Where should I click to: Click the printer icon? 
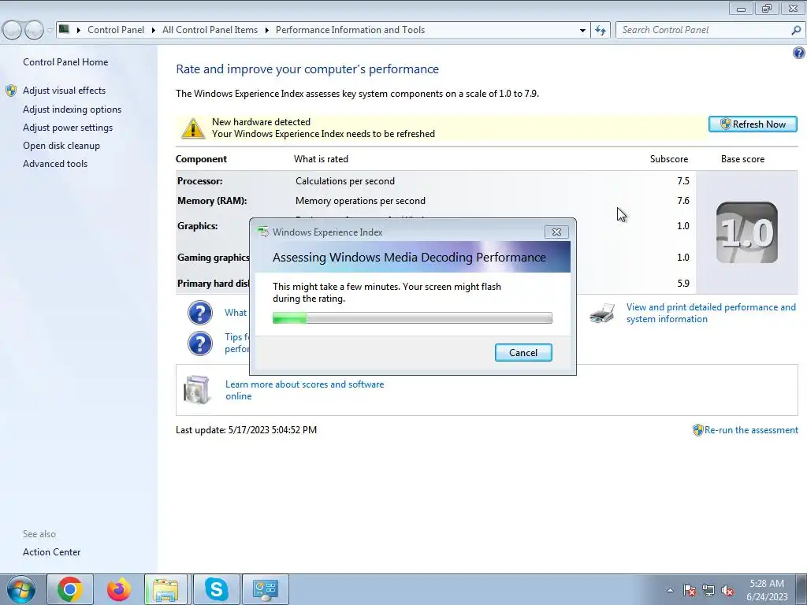(x=602, y=313)
